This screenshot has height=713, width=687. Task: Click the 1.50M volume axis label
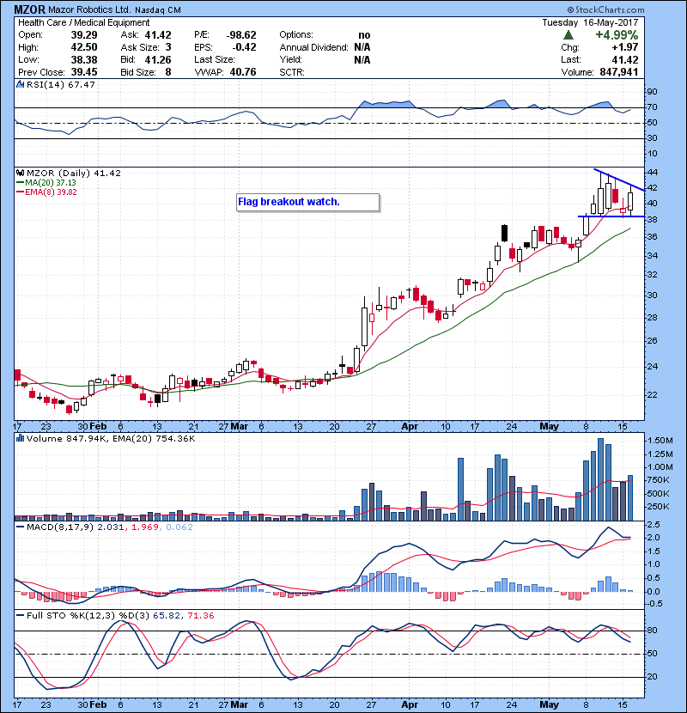pos(660,440)
